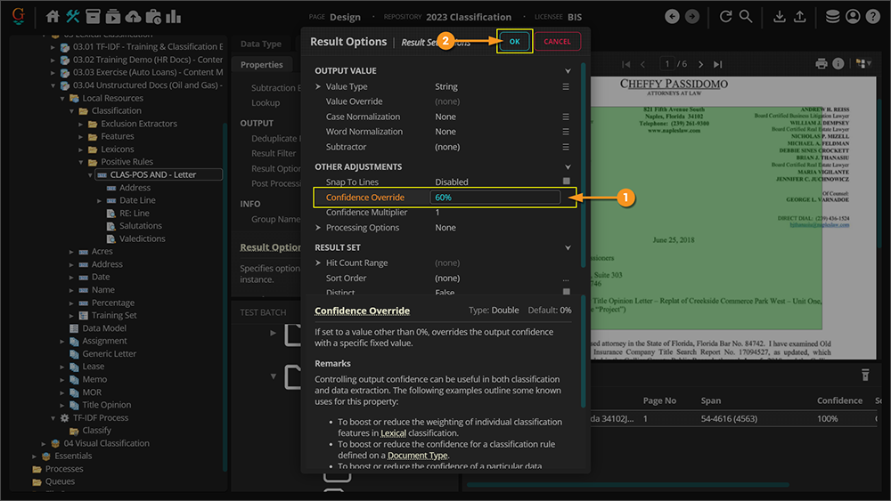Collapse the OUTPUT VALUE section
The width and height of the screenshot is (891, 501).
568,71
